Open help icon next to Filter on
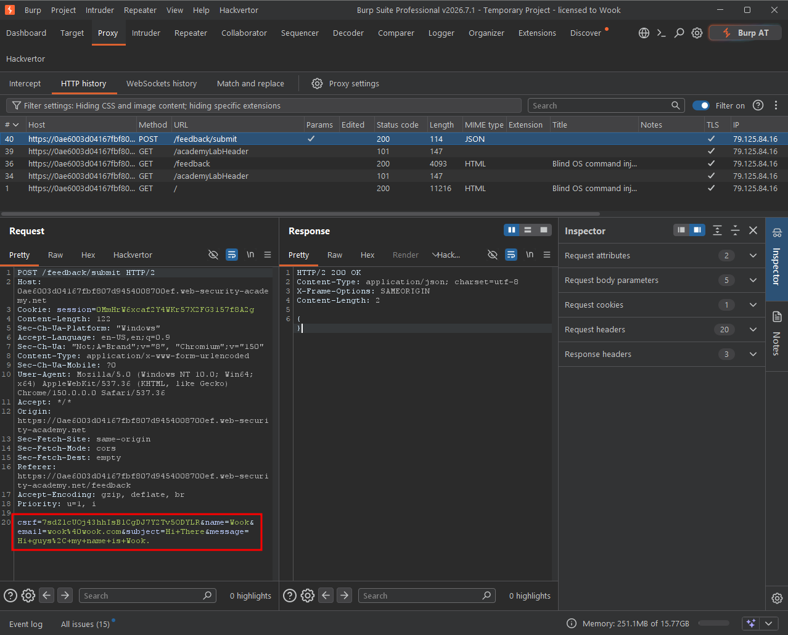Image resolution: width=788 pixels, height=635 pixels. (x=758, y=105)
